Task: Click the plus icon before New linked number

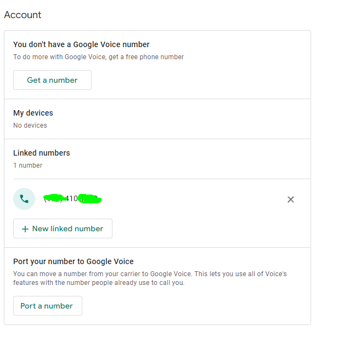Action: (25, 229)
